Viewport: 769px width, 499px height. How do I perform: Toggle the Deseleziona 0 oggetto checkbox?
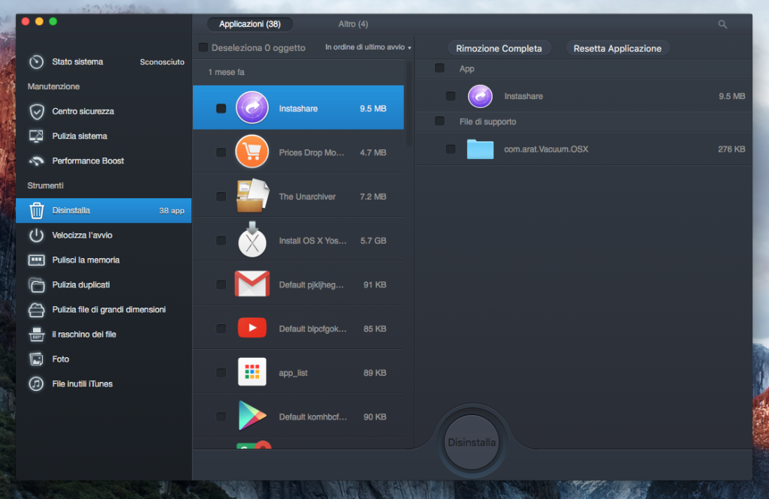click(203, 47)
